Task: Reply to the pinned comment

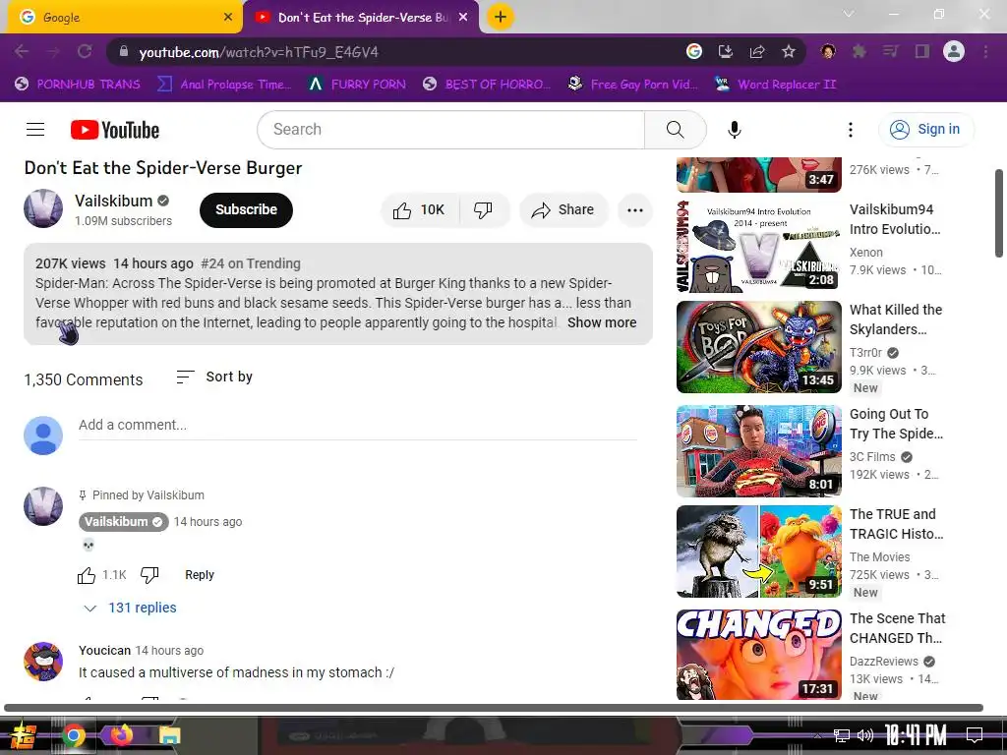Action: tap(200, 575)
